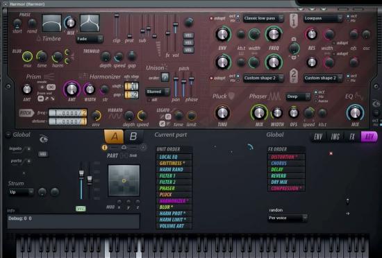This screenshot has height=258, width=382.
Task: Click the Filter 1 number badge
Action: tap(294, 21)
